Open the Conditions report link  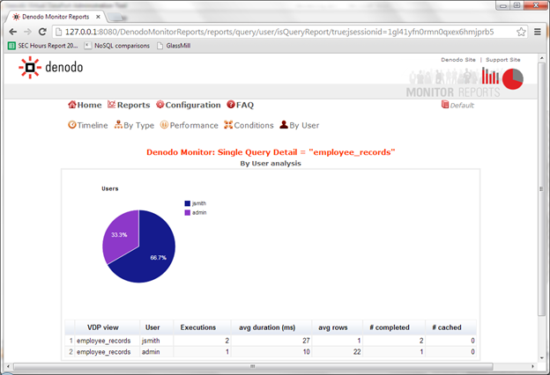point(254,125)
